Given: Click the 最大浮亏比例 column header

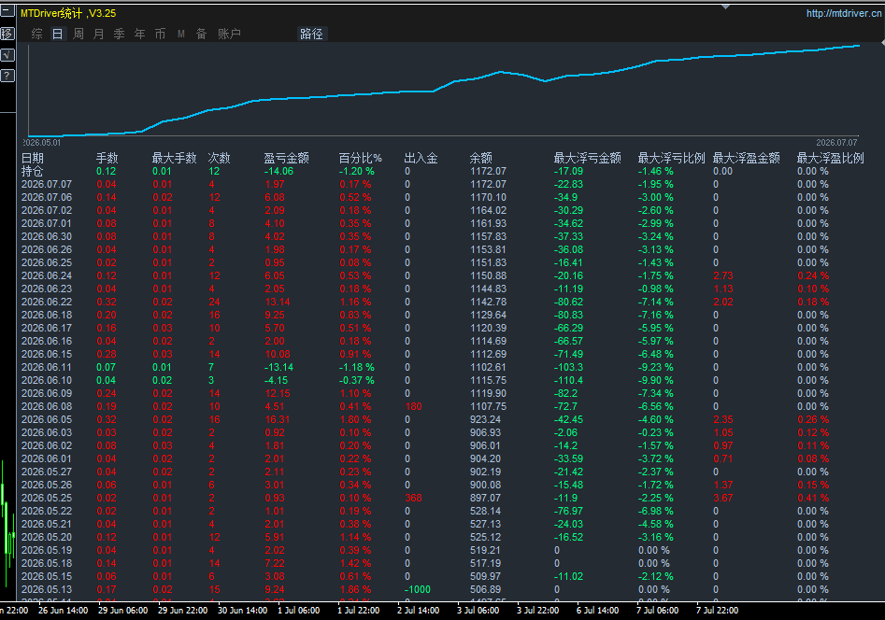Looking at the screenshot, I should (x=672, y=158).
